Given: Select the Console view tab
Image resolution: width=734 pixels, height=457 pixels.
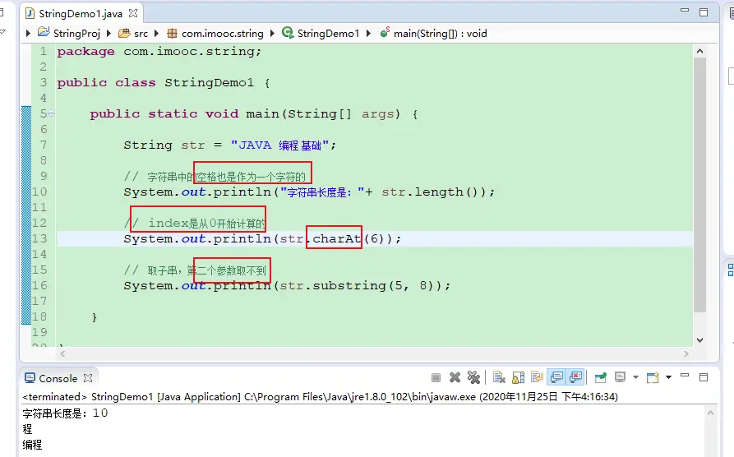Looking at the screenshot, I should [58, 378].
